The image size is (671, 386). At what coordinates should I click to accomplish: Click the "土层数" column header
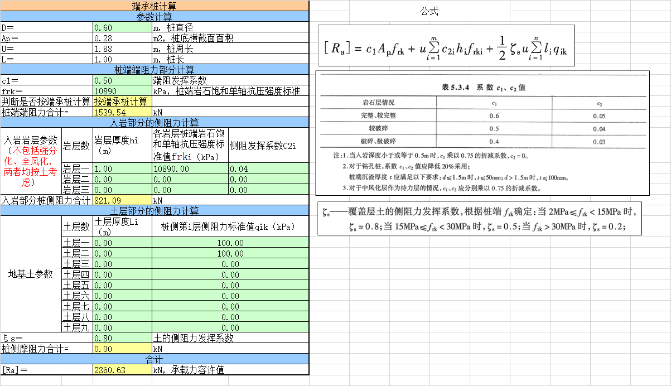tap(78, 226)
